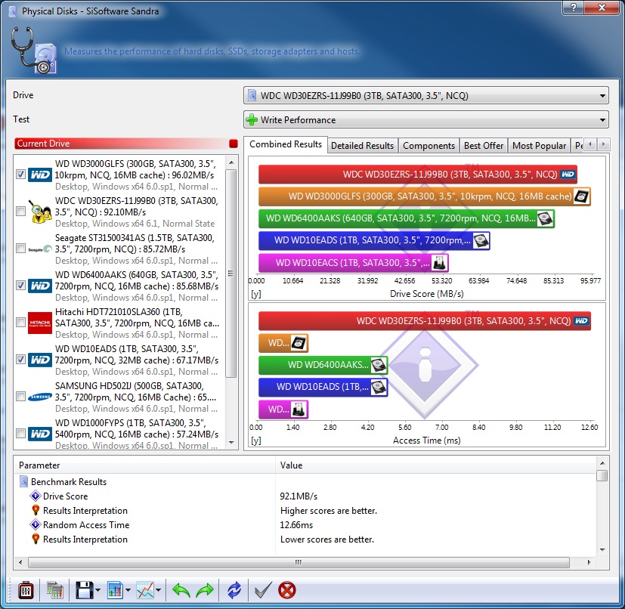Open the save options dropdown arrow
625x609 pixels.
pos(98,590)
